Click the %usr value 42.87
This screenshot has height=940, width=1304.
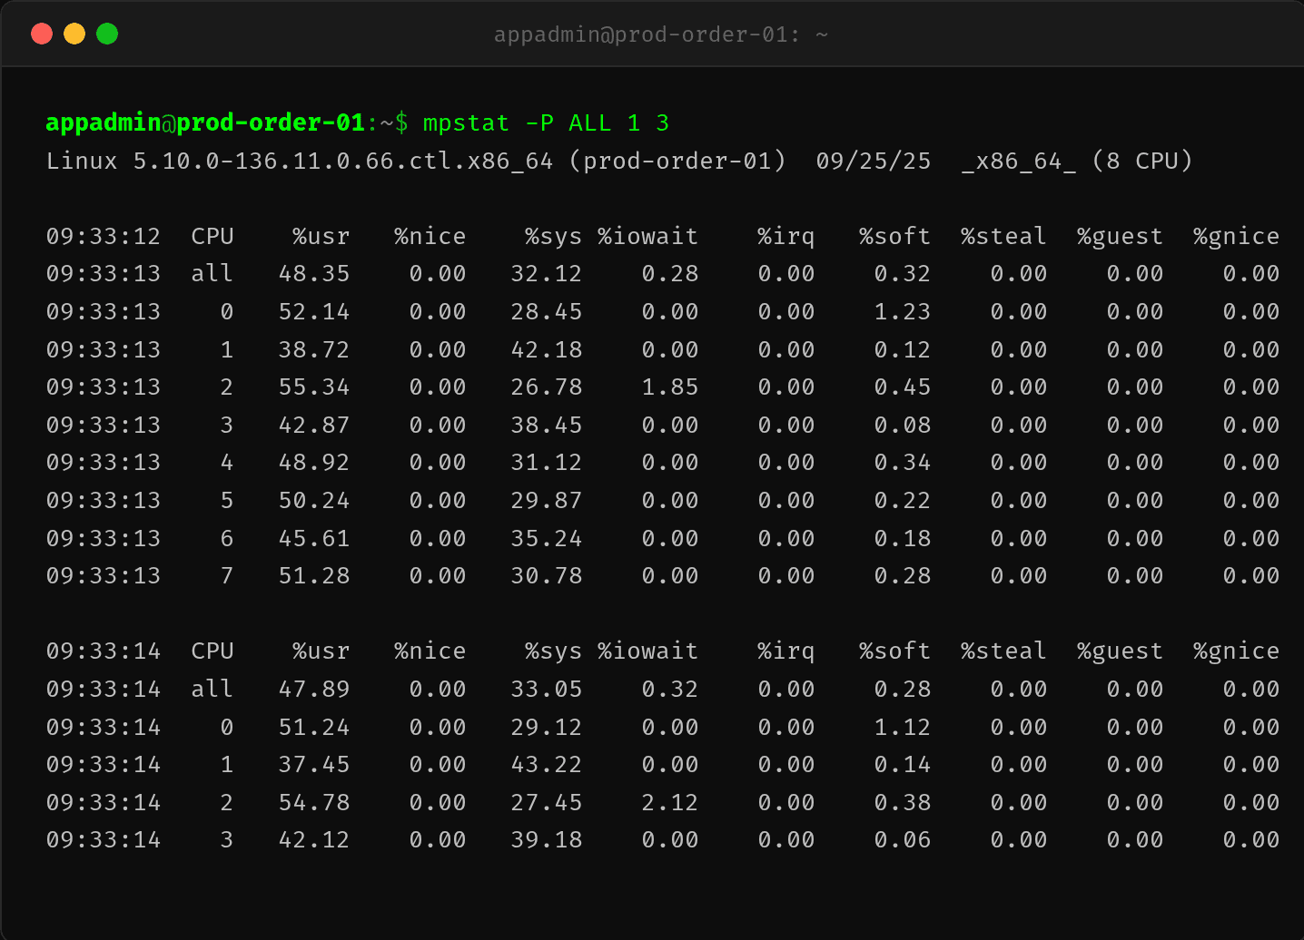click(x=314, y=425)
